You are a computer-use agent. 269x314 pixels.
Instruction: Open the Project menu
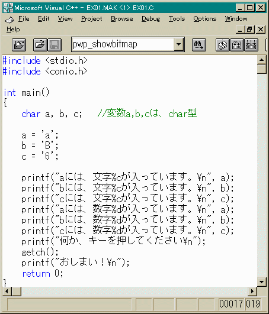point(92,18)
